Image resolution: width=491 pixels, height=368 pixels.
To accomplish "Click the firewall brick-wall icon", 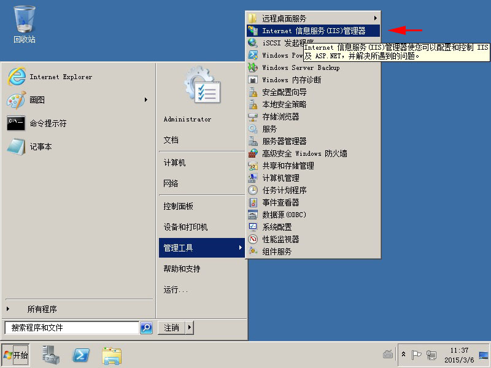I will pyautogui.click(x=253, y=153).
